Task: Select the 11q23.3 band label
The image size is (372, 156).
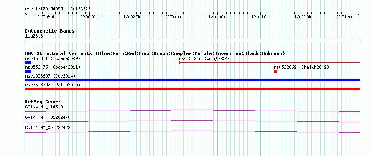Action: click(34, 36)
